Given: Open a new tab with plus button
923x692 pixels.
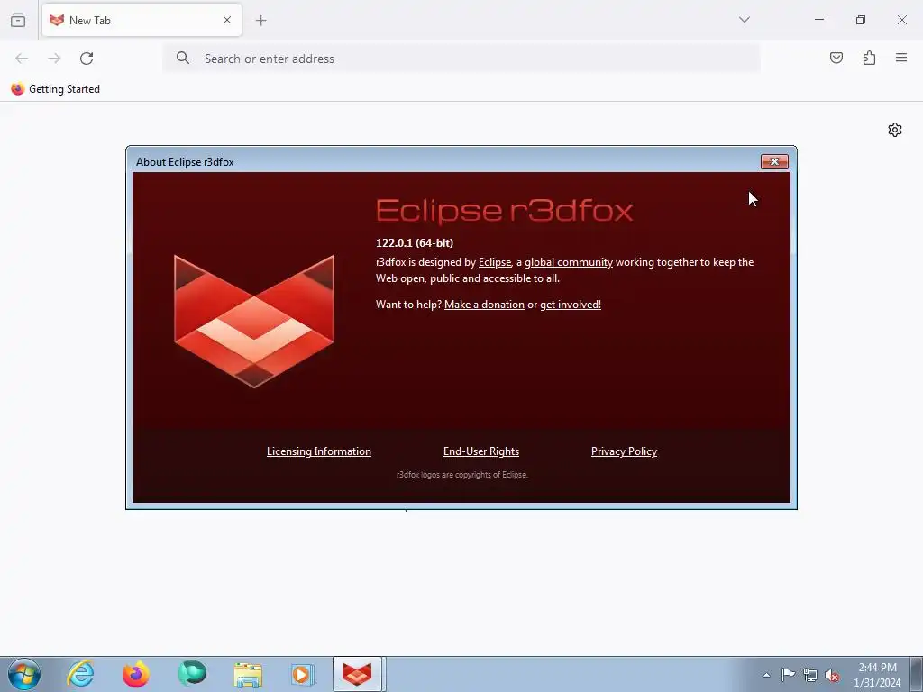Looking at the screenshot, I should pos(260,21).
